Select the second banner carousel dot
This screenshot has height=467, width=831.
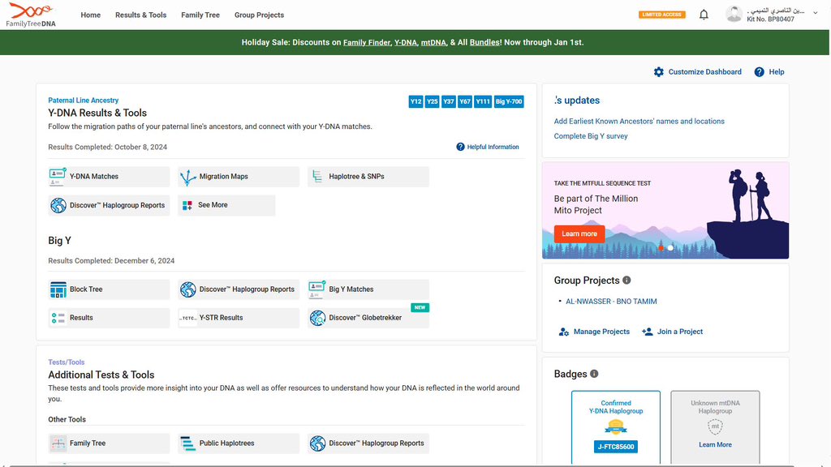tap(670, 248)
